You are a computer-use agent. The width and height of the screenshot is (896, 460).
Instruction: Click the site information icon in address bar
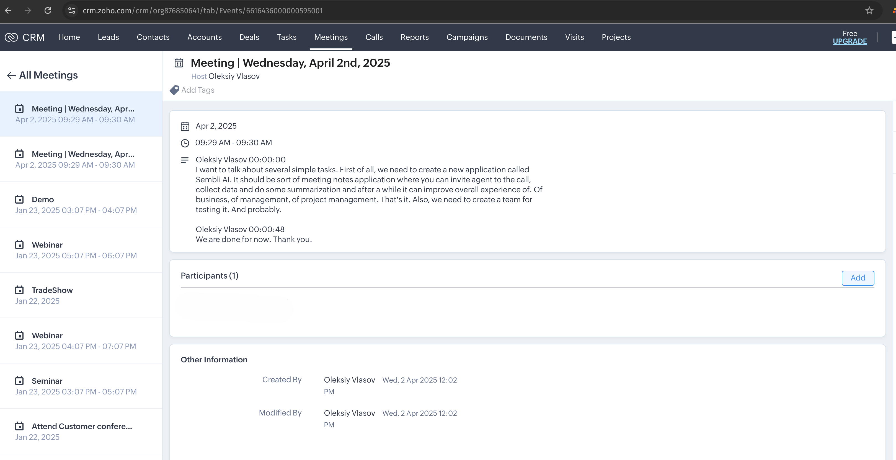(x=72, y=11)
